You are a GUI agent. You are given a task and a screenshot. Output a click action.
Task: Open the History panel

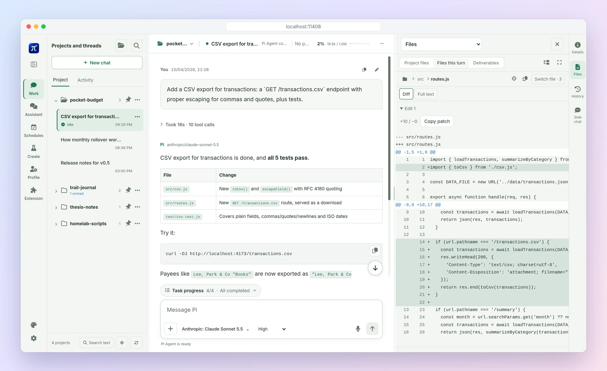(578, 92)
